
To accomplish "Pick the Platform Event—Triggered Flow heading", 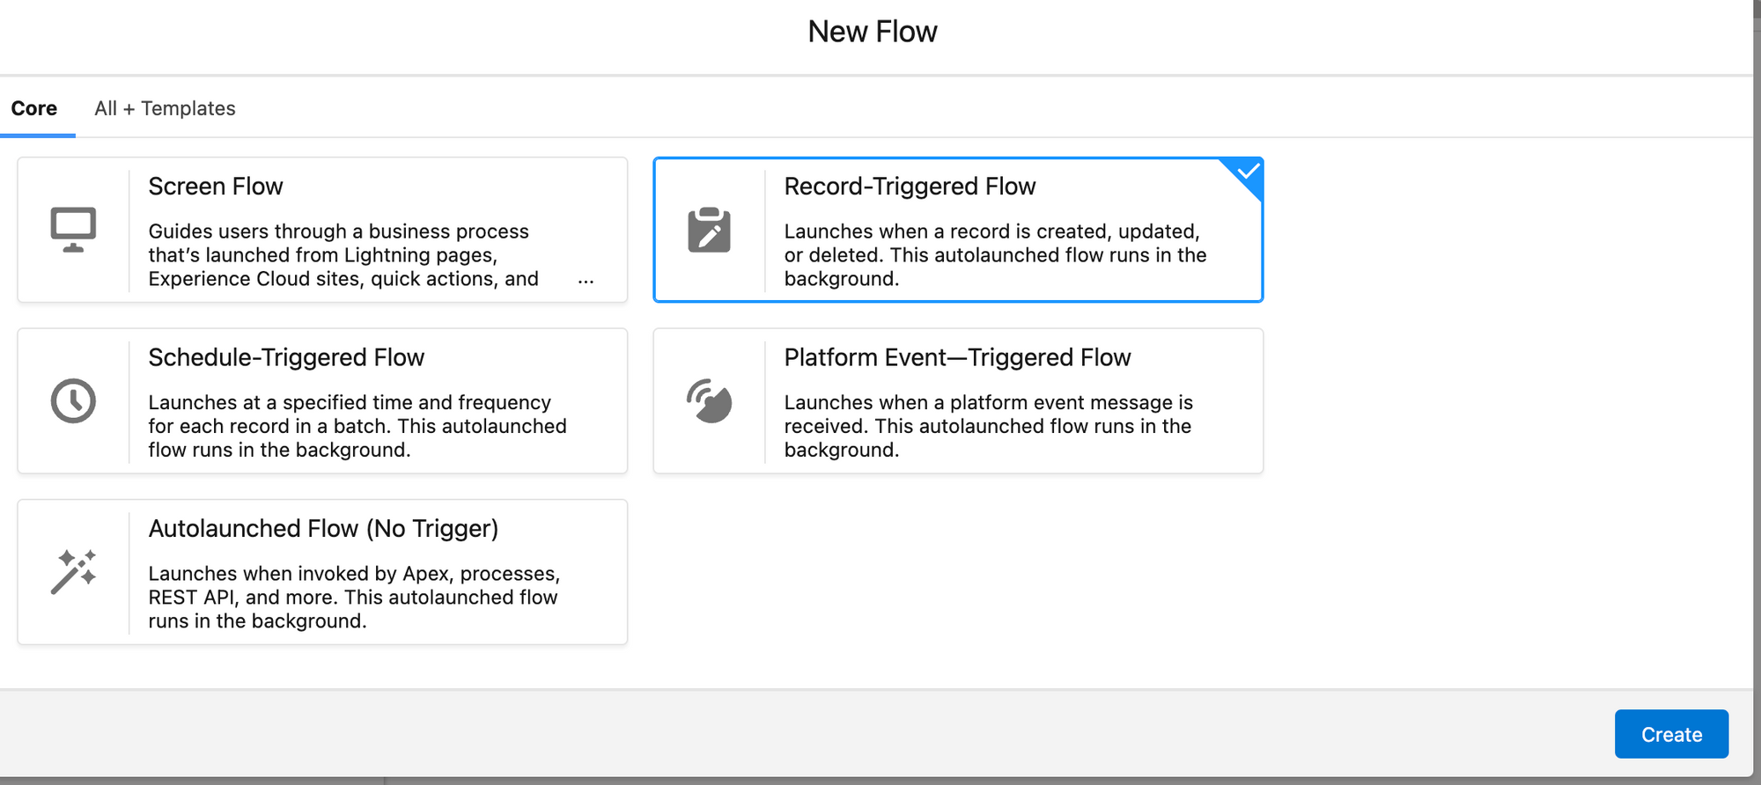I will pyautogui.click(x=957, y=357).
